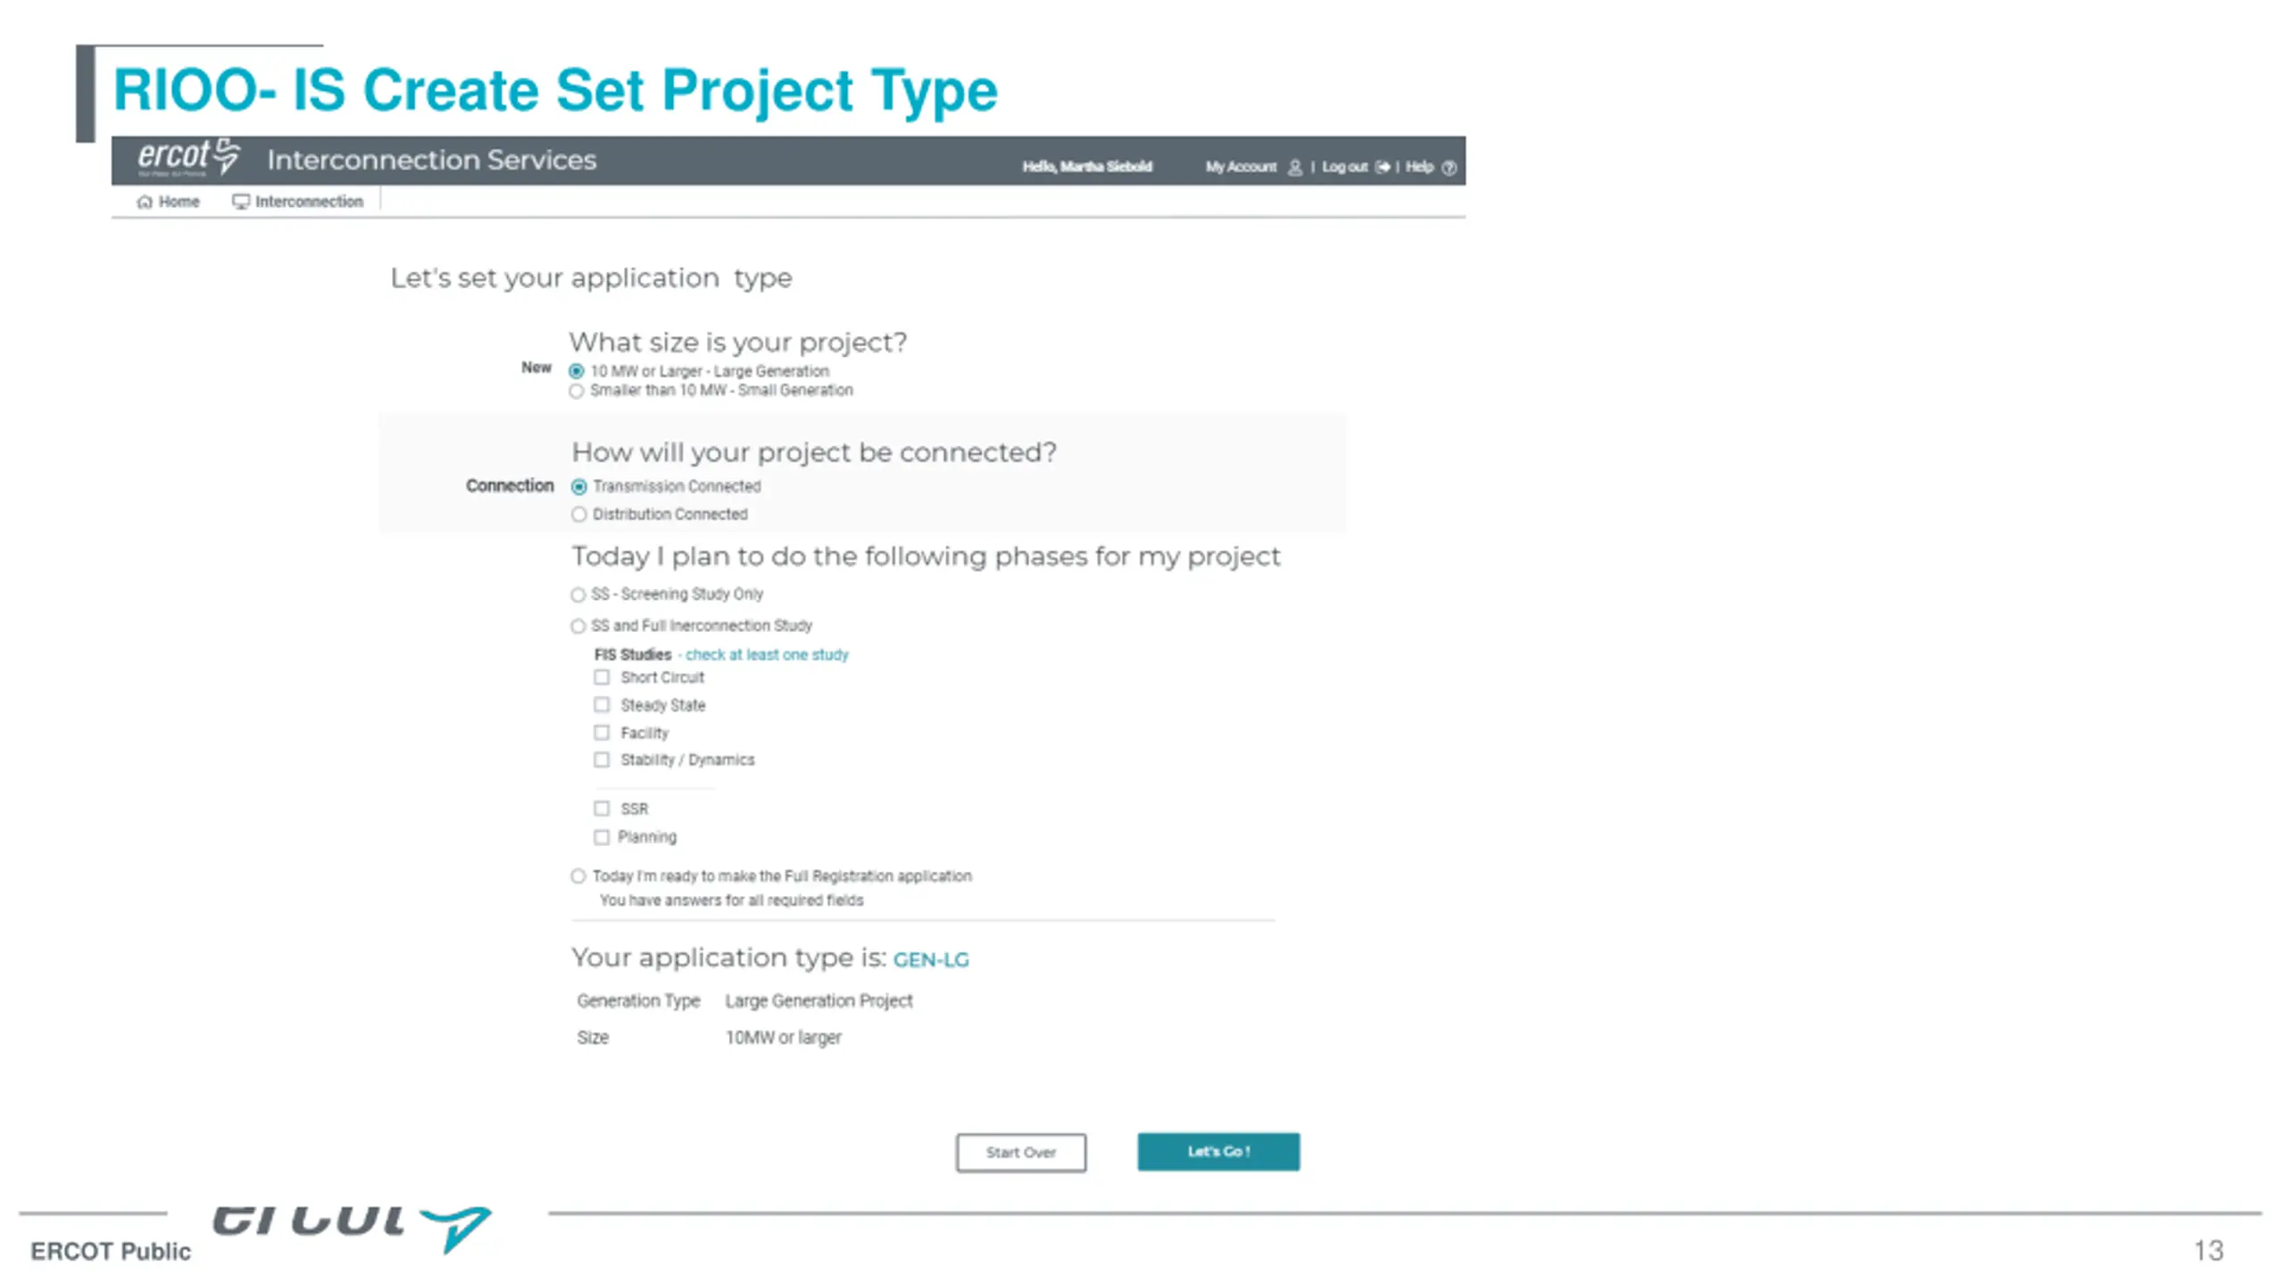Click the Interconnection monitor icon
The width and height of the screenshot is (2285, 1285).
pyautogui.click(x=240, y=202)
